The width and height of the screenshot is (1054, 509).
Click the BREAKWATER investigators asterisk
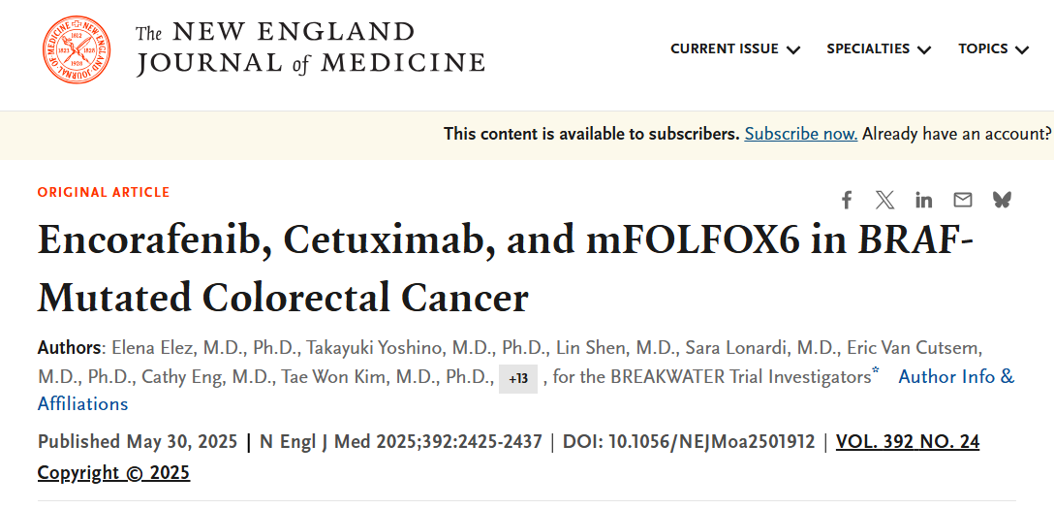click(876, 372)
